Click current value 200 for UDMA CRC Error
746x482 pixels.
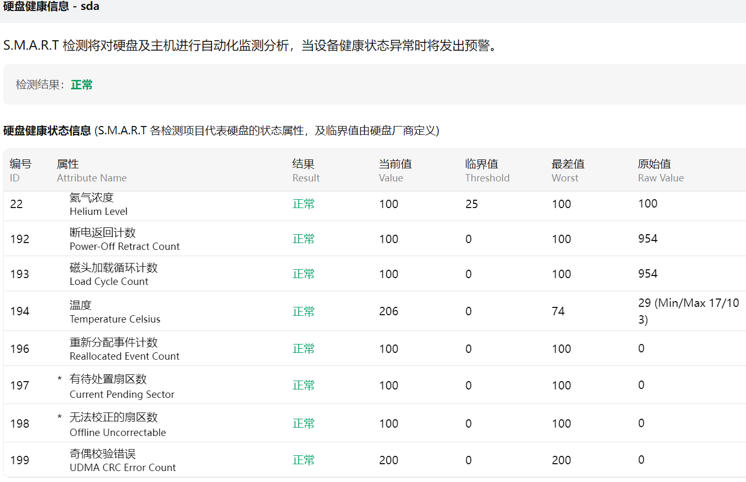pos(389,461)
